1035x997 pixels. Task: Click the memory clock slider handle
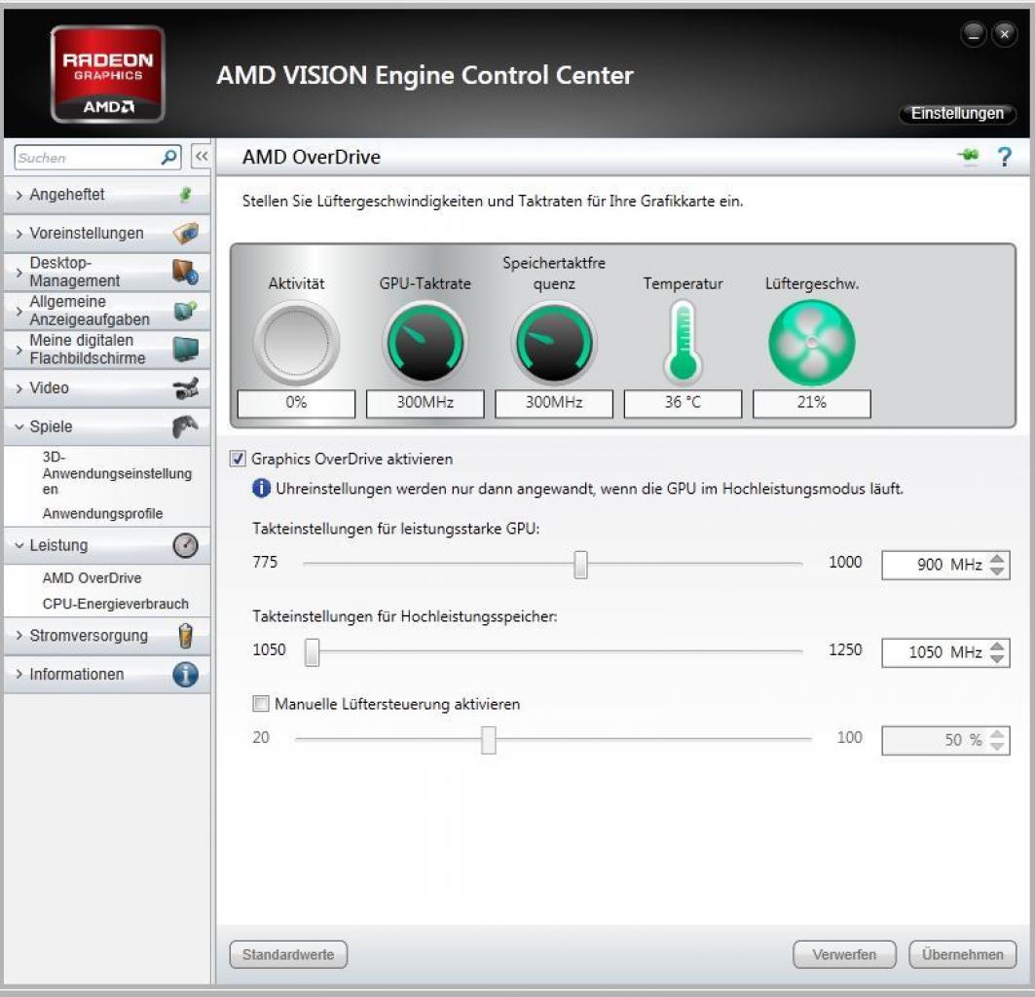point(312,652)
